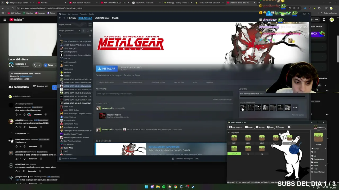Open Tienda de puntos link
339x190 pixels.
(158, 82)
